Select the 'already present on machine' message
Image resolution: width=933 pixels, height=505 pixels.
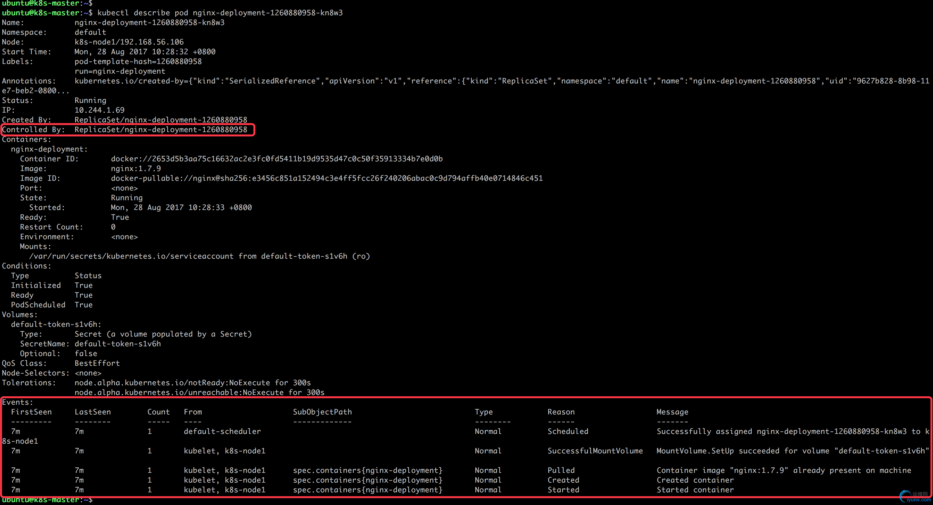pyautogui.click(x=784, y=470)
